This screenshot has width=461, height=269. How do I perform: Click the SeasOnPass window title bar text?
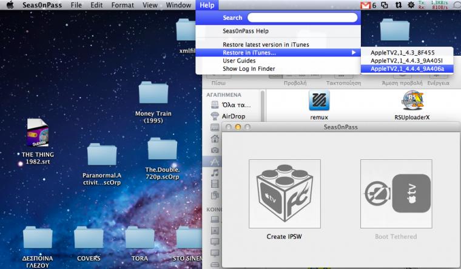click(340, 127)
